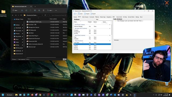The image size is (172, 97).
Task: Click the Refresh button in File Explorer
Action: (x=45, y=15)
